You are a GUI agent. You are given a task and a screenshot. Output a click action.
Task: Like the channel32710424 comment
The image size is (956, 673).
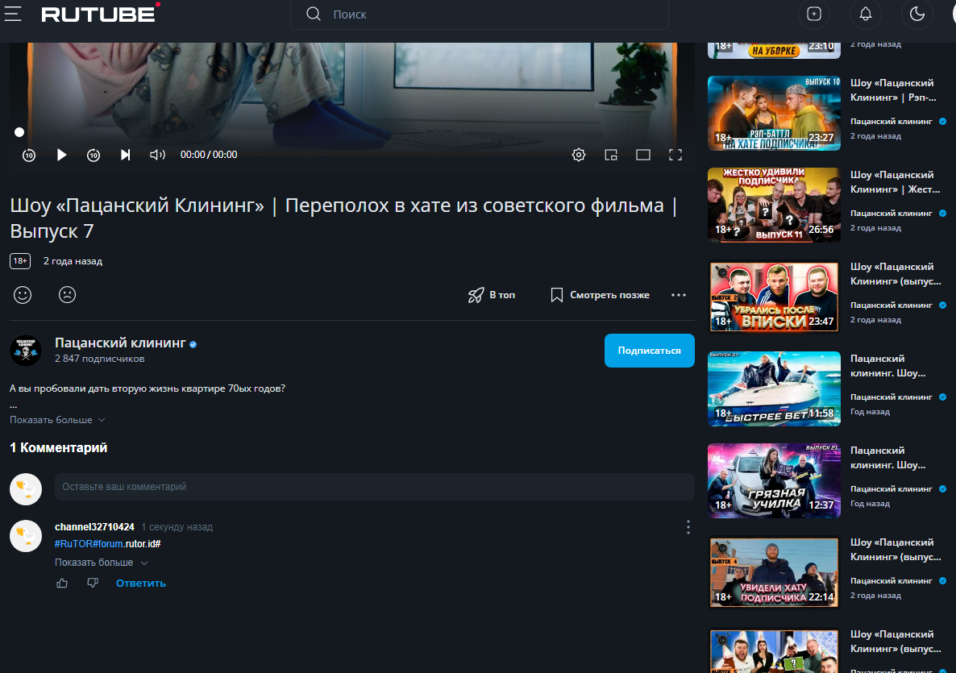click(62, 584)
